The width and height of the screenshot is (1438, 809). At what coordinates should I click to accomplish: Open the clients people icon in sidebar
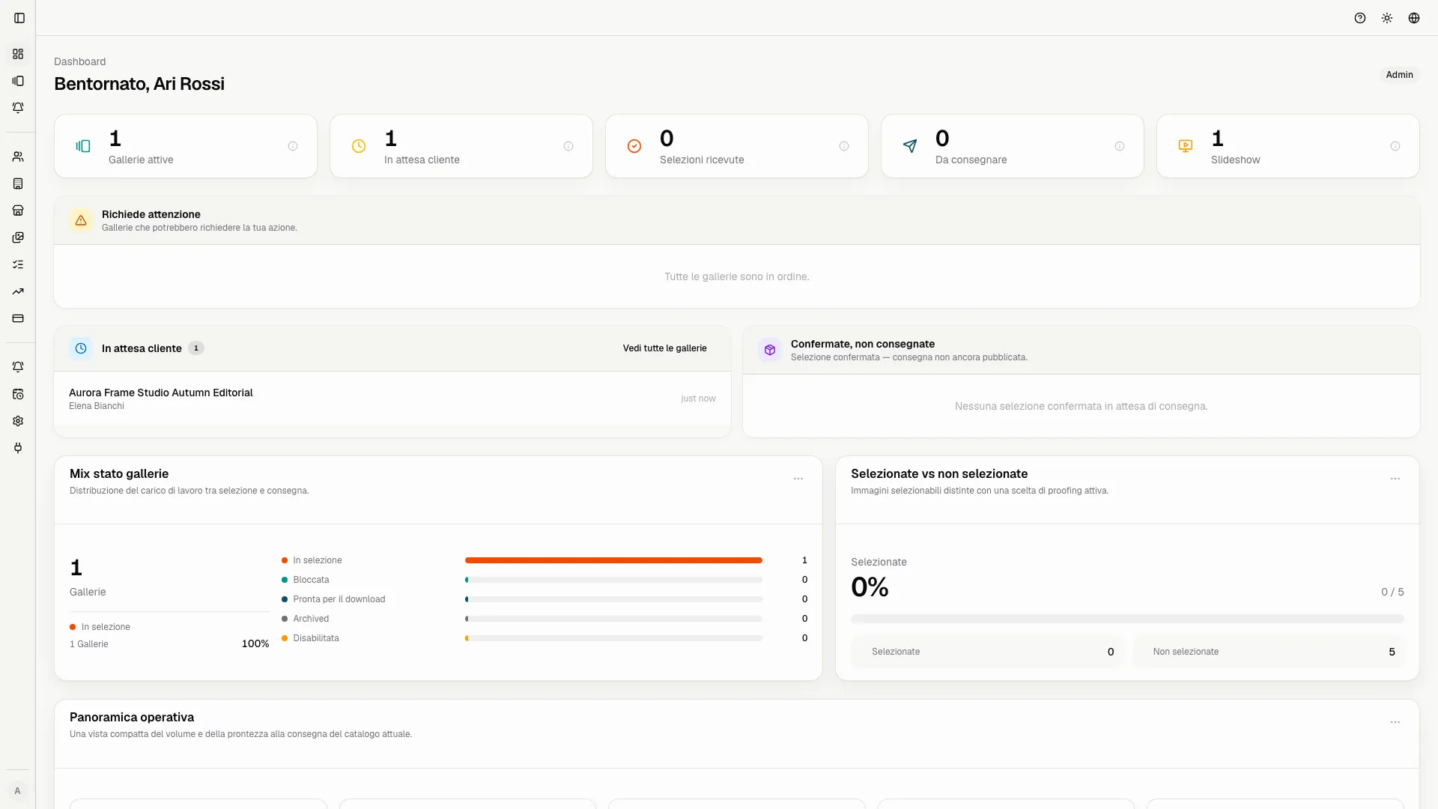pyautogui.click(x=18, y=157)
